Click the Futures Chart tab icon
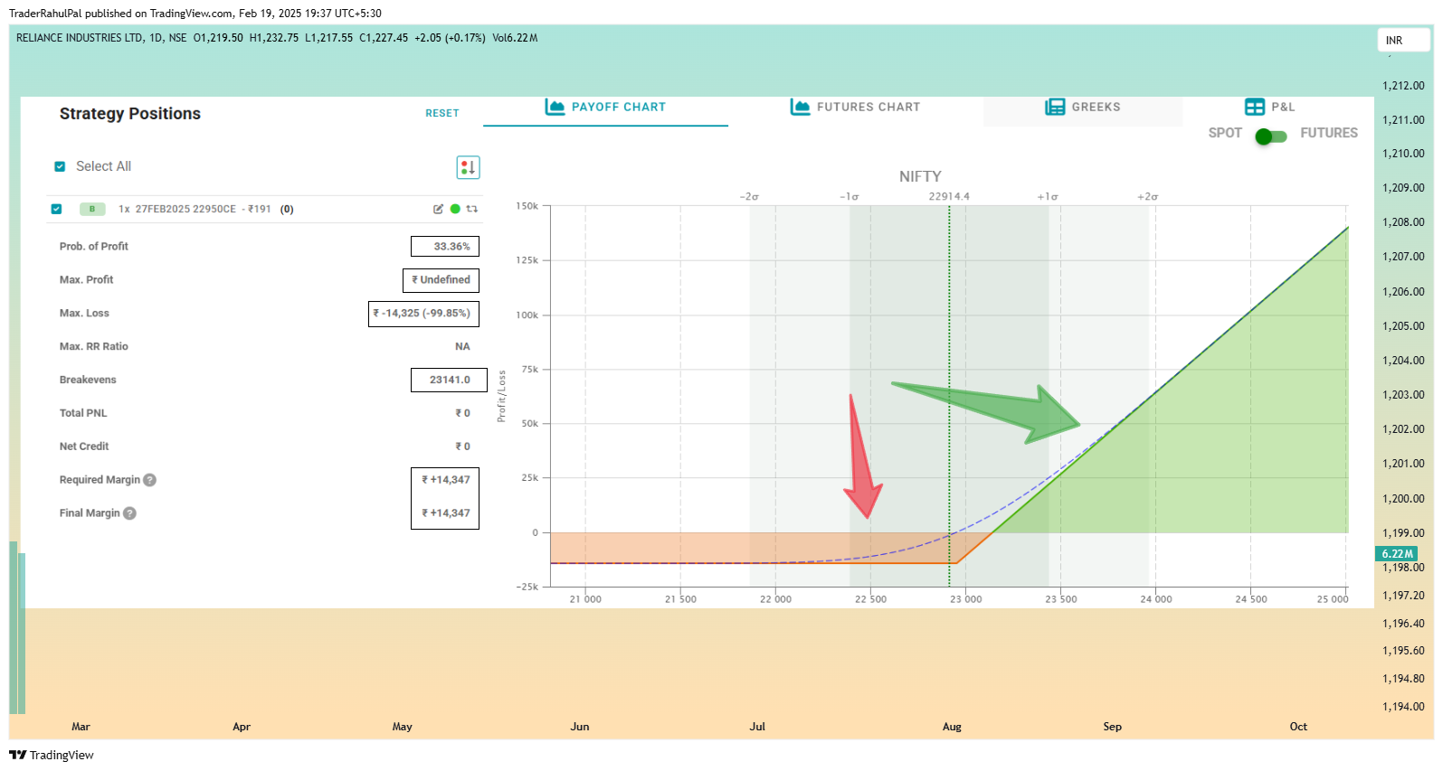Image resolution: width=1443 pixels, height=771 pixels. click(800, 107)
